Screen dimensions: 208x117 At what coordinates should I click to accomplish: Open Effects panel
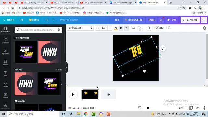[159, 28]
